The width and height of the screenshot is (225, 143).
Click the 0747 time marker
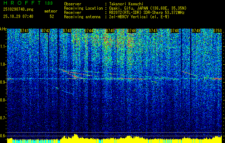pyautogui.click(x=153, y=31)
